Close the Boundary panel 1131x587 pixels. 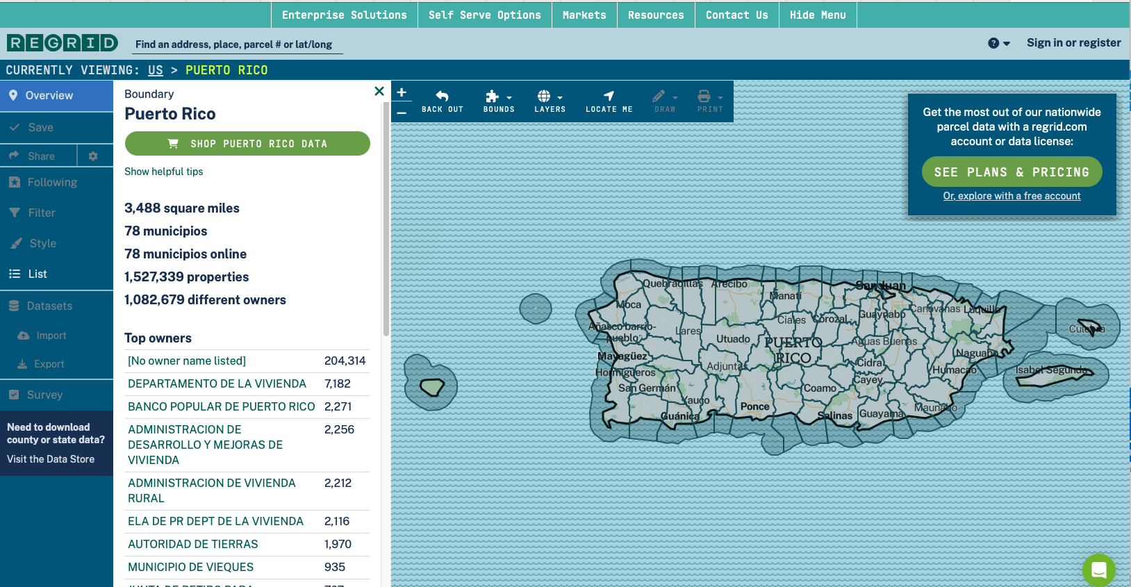pyautogui.click(x=379, y=91)
